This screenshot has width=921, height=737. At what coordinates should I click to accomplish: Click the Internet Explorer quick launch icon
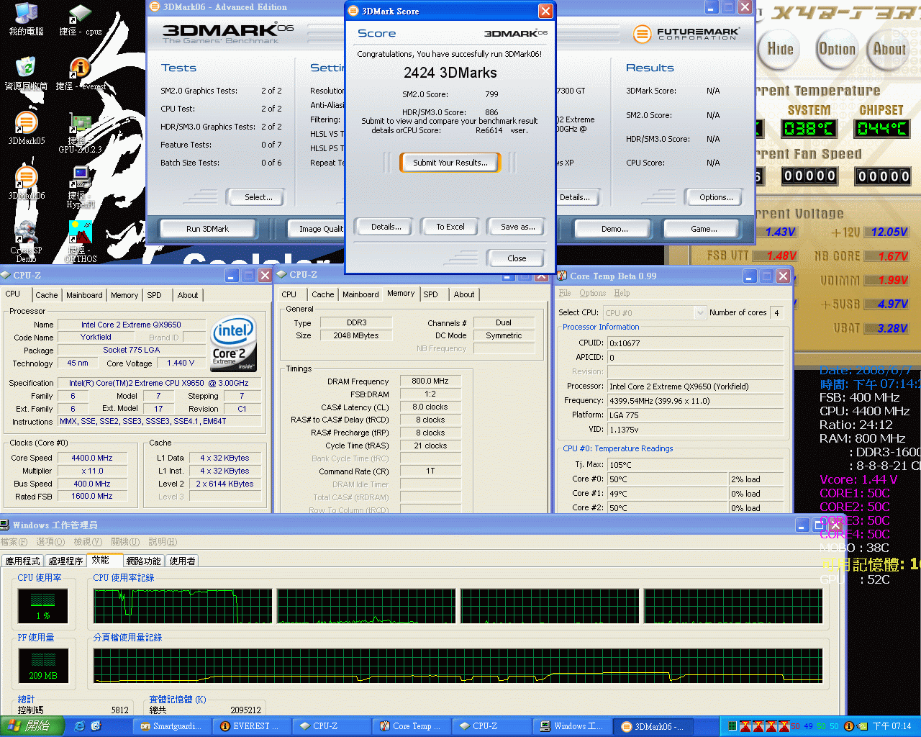80,726
